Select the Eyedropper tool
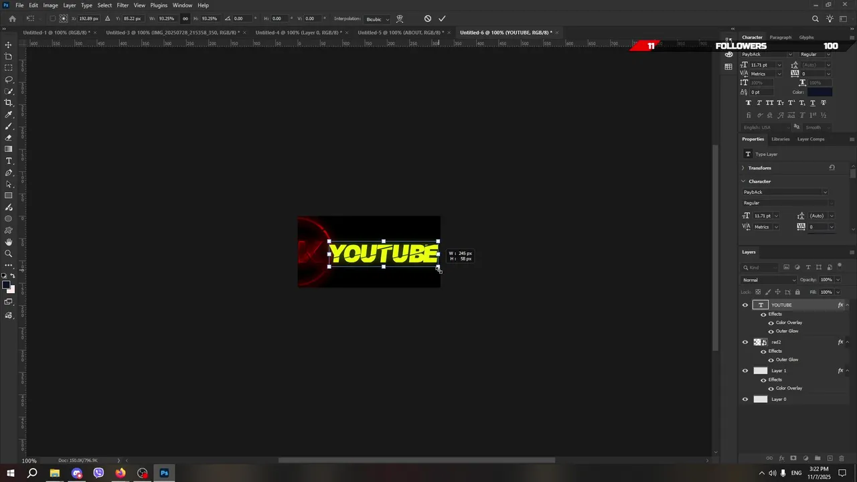The width and height of the screenshot is (857, 482). [x=9, y=114]
